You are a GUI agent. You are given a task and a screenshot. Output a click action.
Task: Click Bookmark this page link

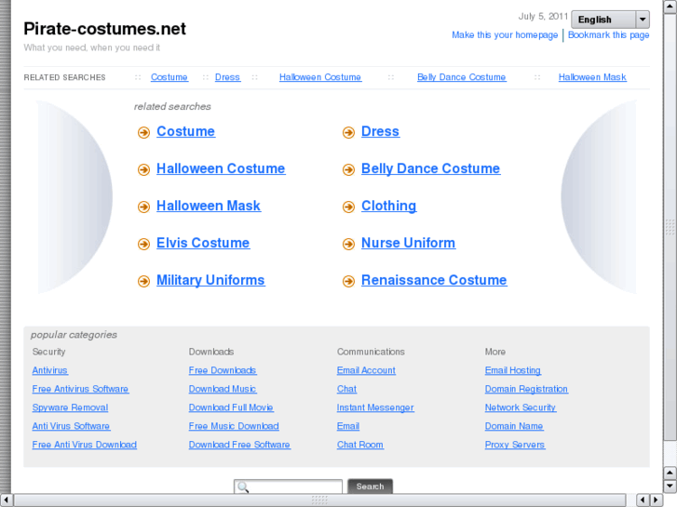tap(608, 35)
